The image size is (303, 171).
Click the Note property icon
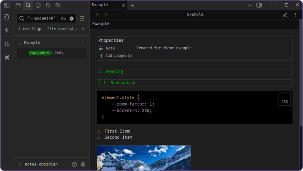coord(101,48)
